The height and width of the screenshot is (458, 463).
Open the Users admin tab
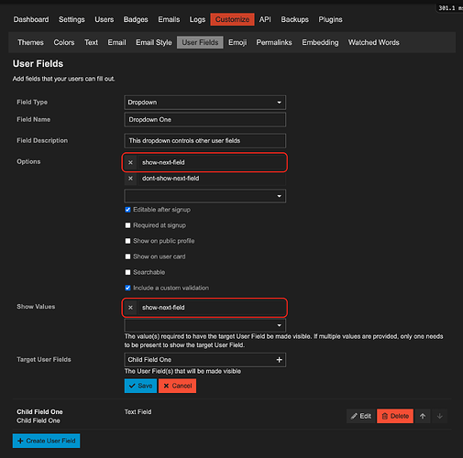(105, 19)
